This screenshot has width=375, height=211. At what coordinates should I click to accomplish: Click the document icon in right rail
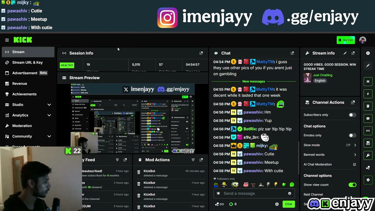point(368,106)
